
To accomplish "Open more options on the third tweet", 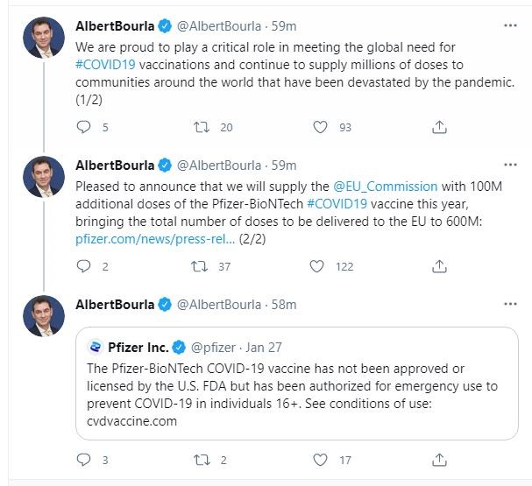I will point(510,304).
